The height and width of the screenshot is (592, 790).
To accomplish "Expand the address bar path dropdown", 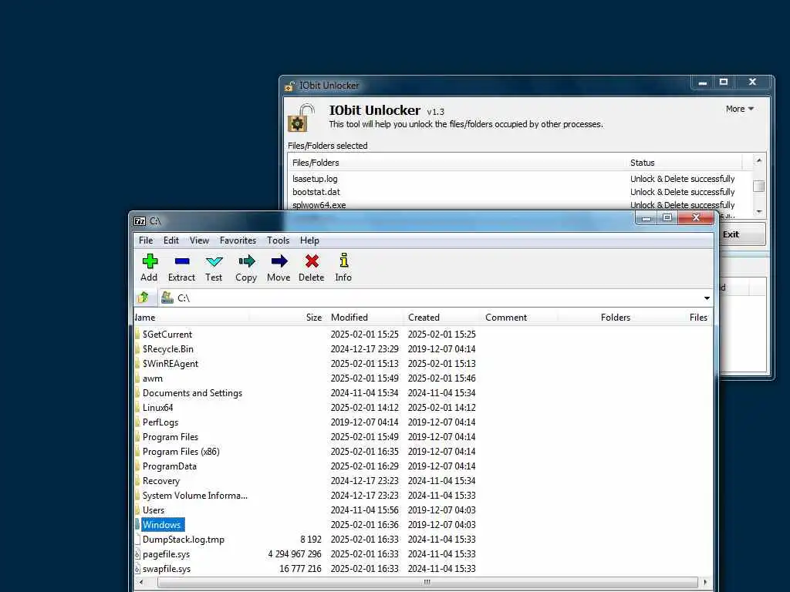I will click(x=707, y=298).
